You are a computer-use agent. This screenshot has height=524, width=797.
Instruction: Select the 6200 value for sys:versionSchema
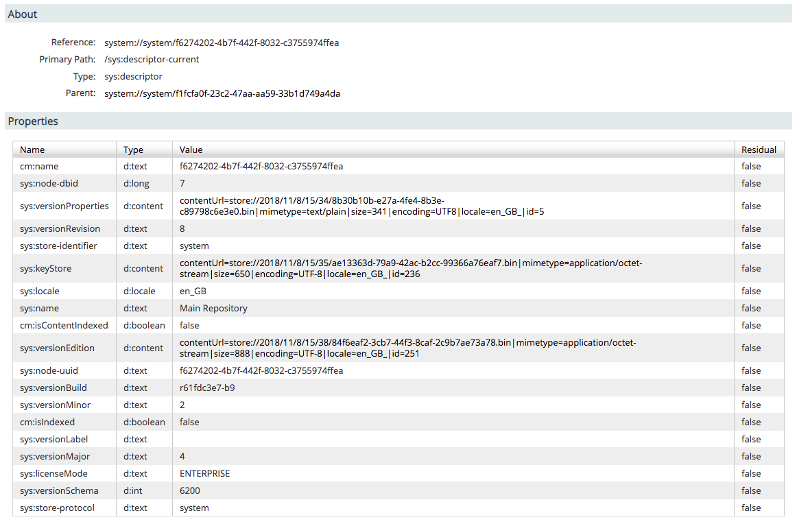189,491
